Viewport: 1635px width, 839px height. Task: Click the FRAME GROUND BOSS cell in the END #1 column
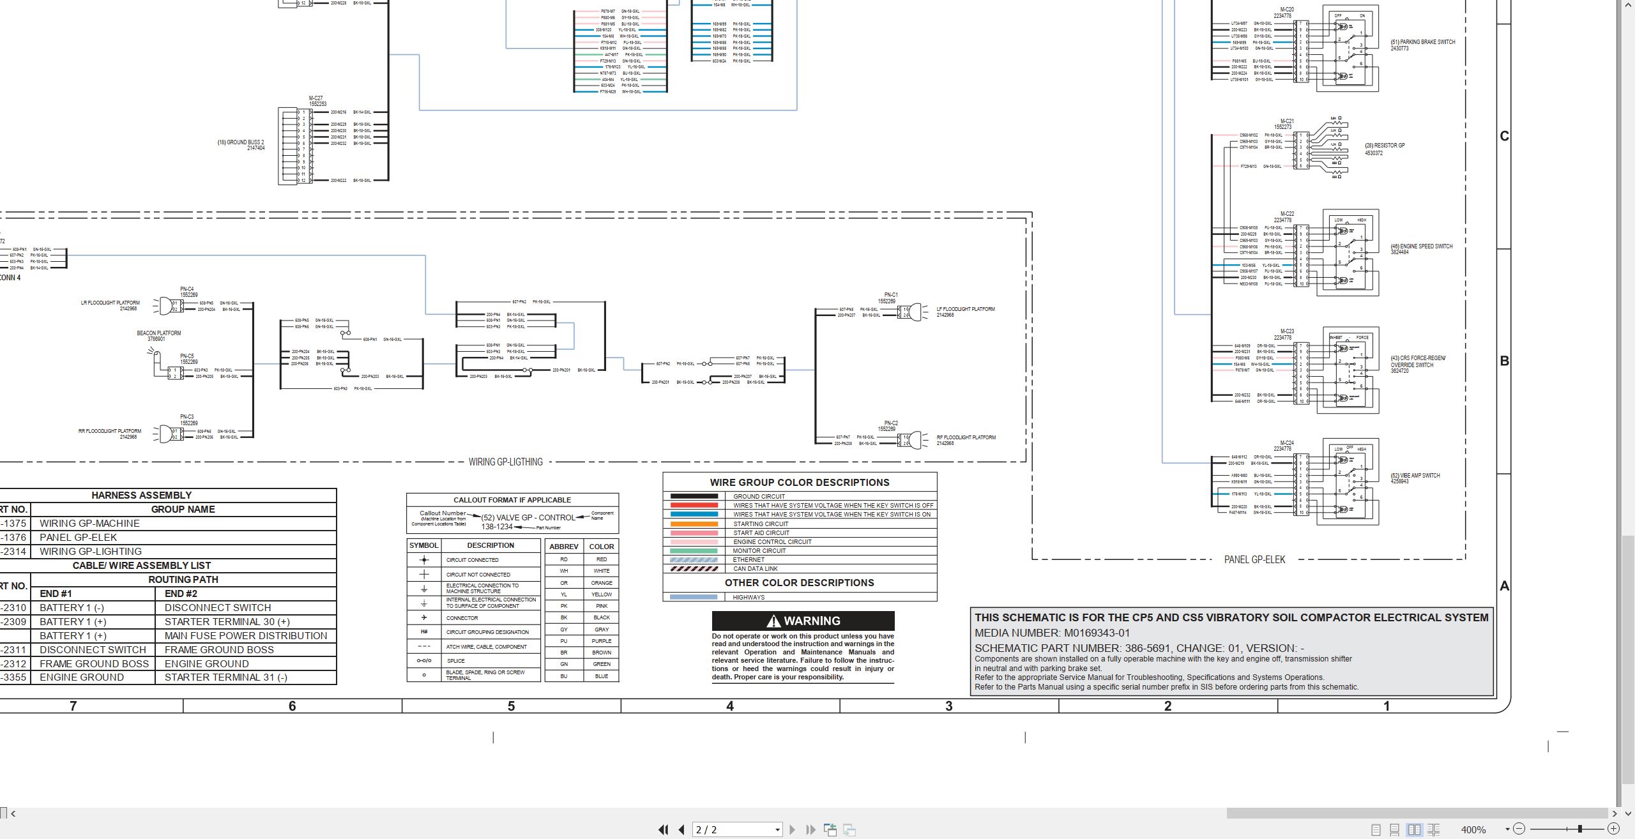pos(93,663)
